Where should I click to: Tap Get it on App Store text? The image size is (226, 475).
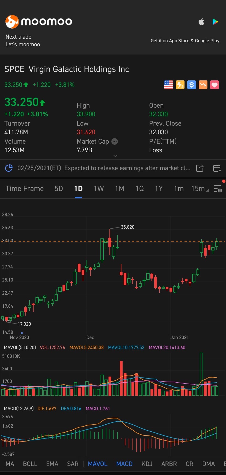(x=185, y=41)
